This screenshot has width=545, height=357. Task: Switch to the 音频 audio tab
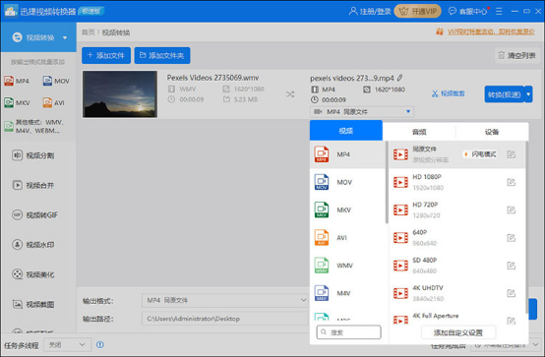419,132
